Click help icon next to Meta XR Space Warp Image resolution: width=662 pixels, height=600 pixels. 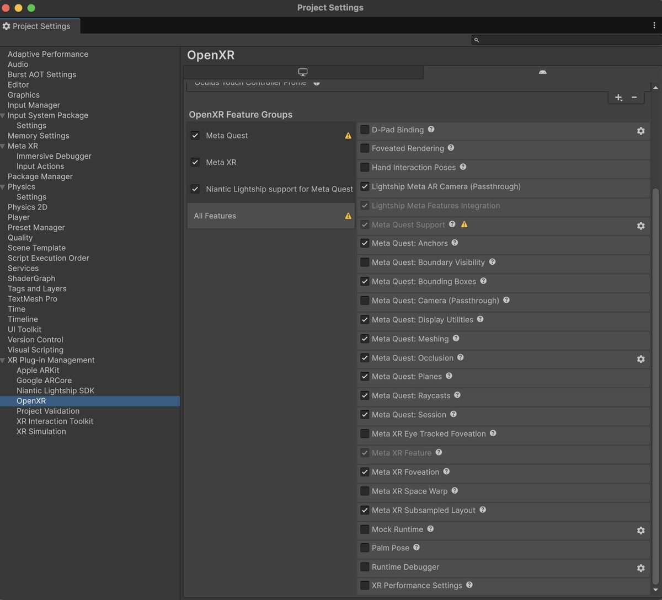point(455,490)
